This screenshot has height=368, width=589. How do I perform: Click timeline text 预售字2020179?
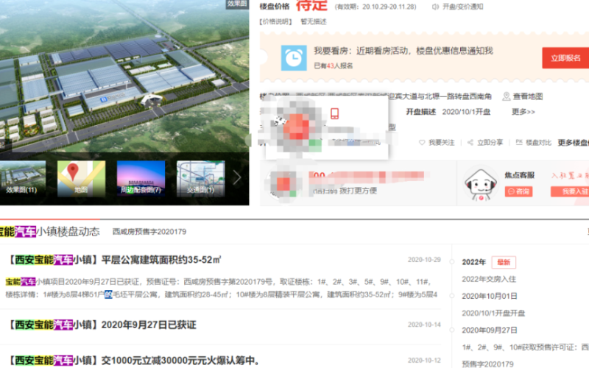tap(487, 364)
